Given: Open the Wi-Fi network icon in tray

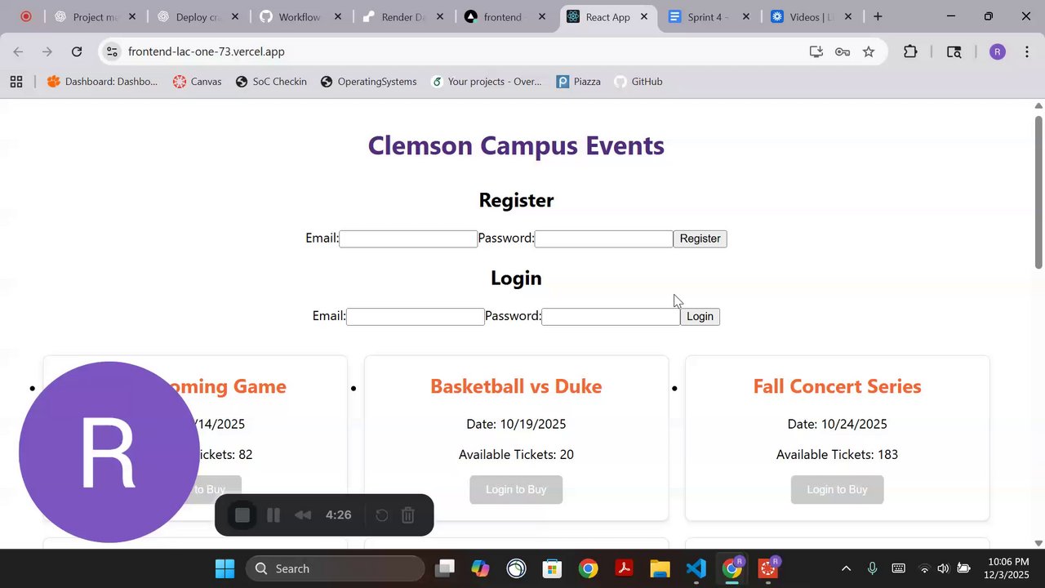Looking at the screenshot, I should point(924,568).
